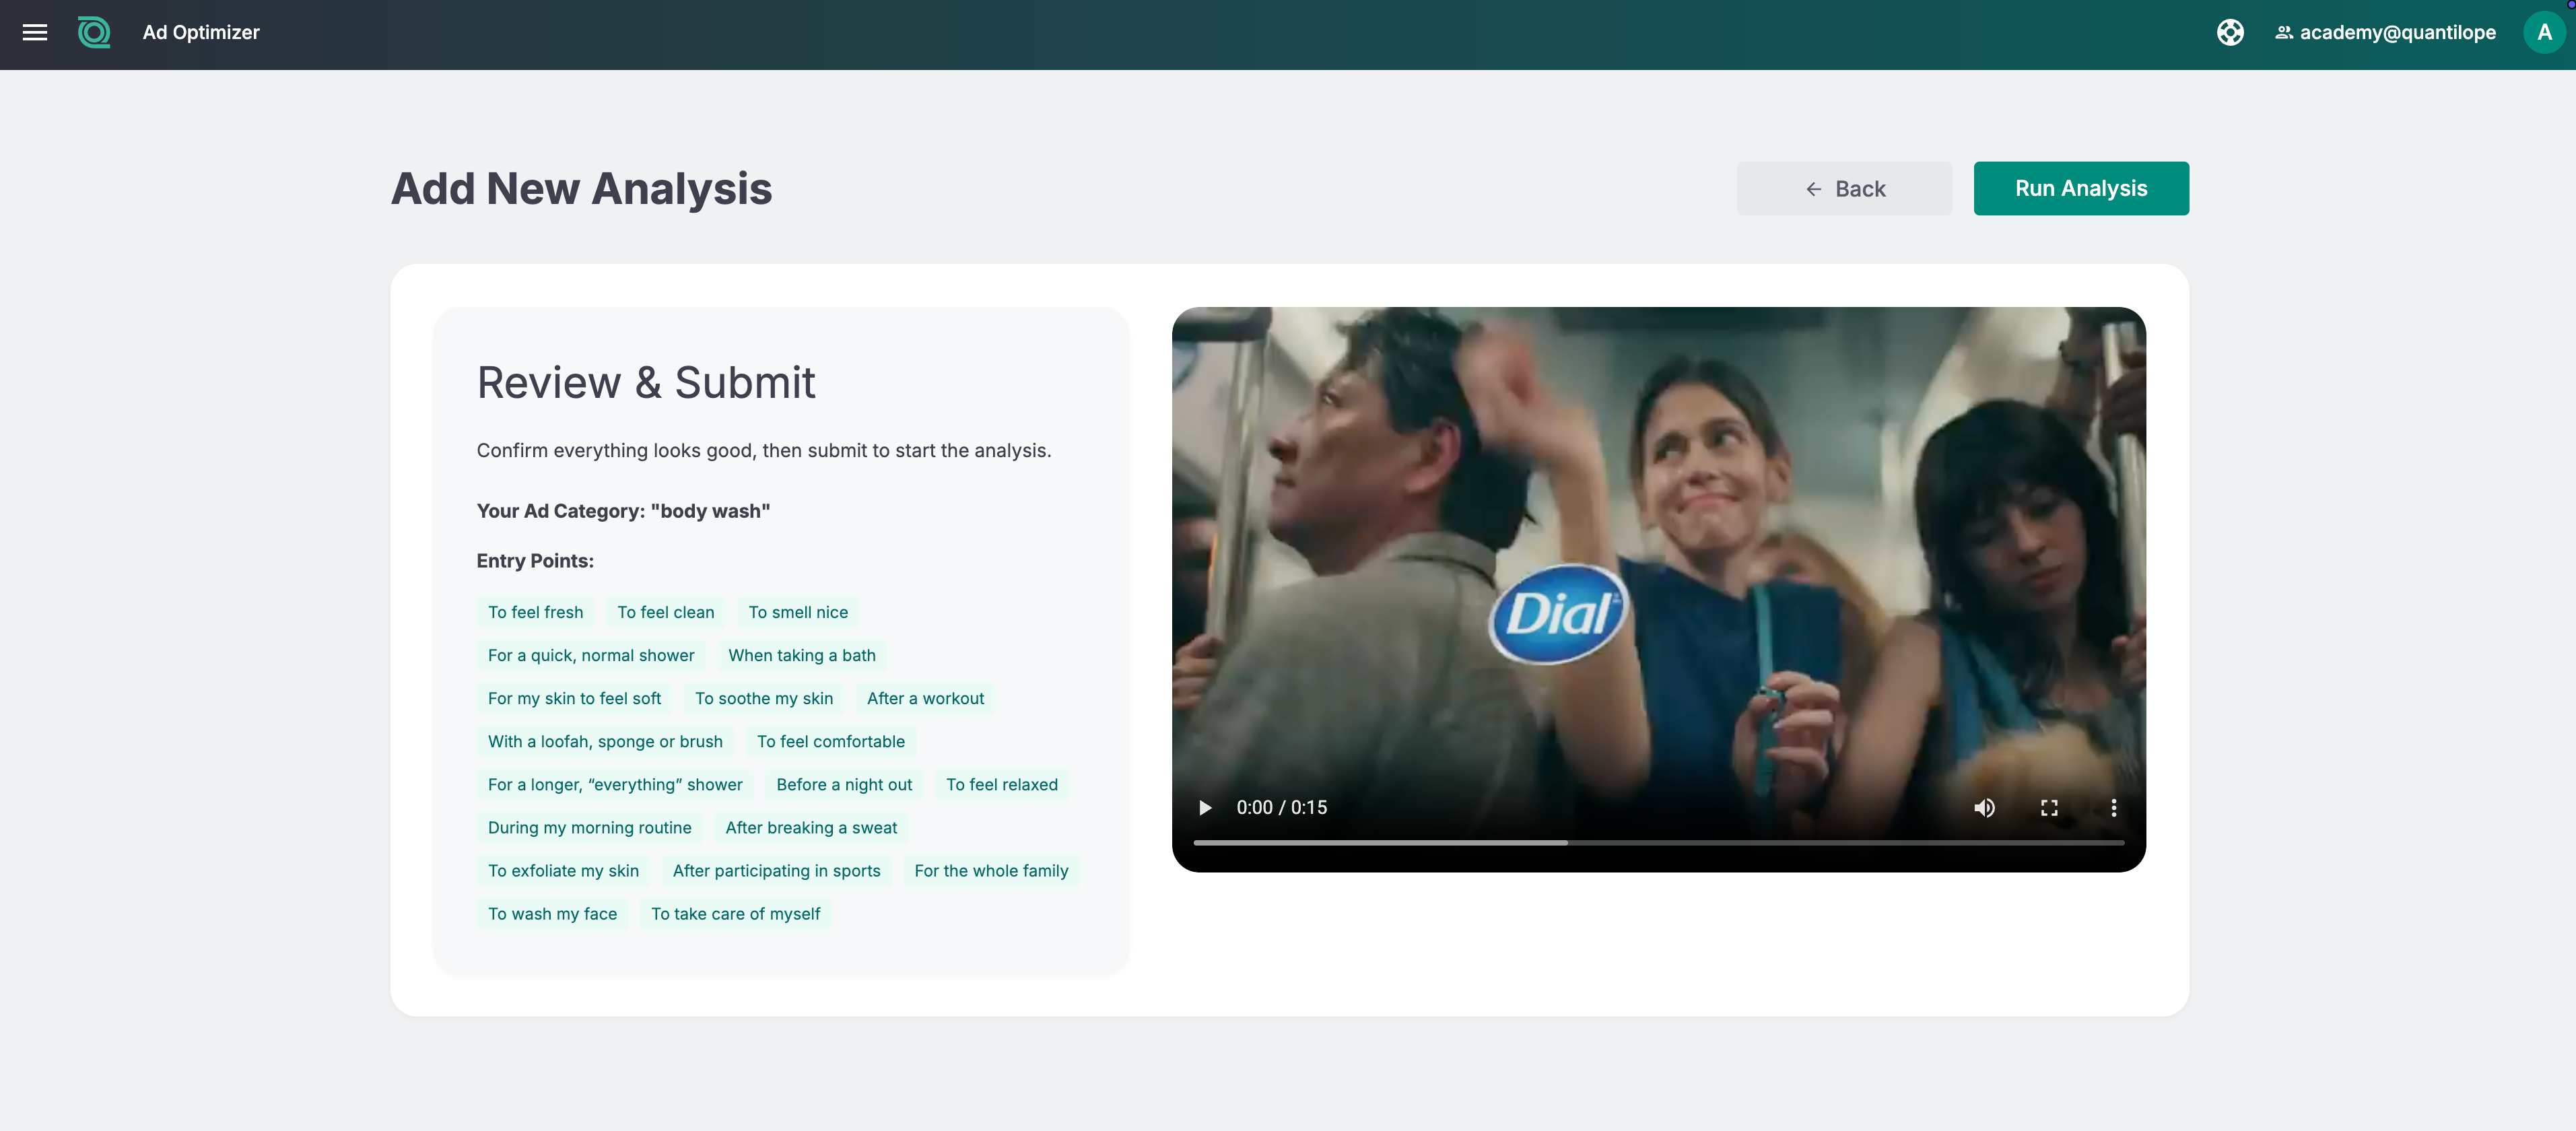Toggle the 'After a workout' entry point
The image size is (2576, 1131).
[925, 698]
